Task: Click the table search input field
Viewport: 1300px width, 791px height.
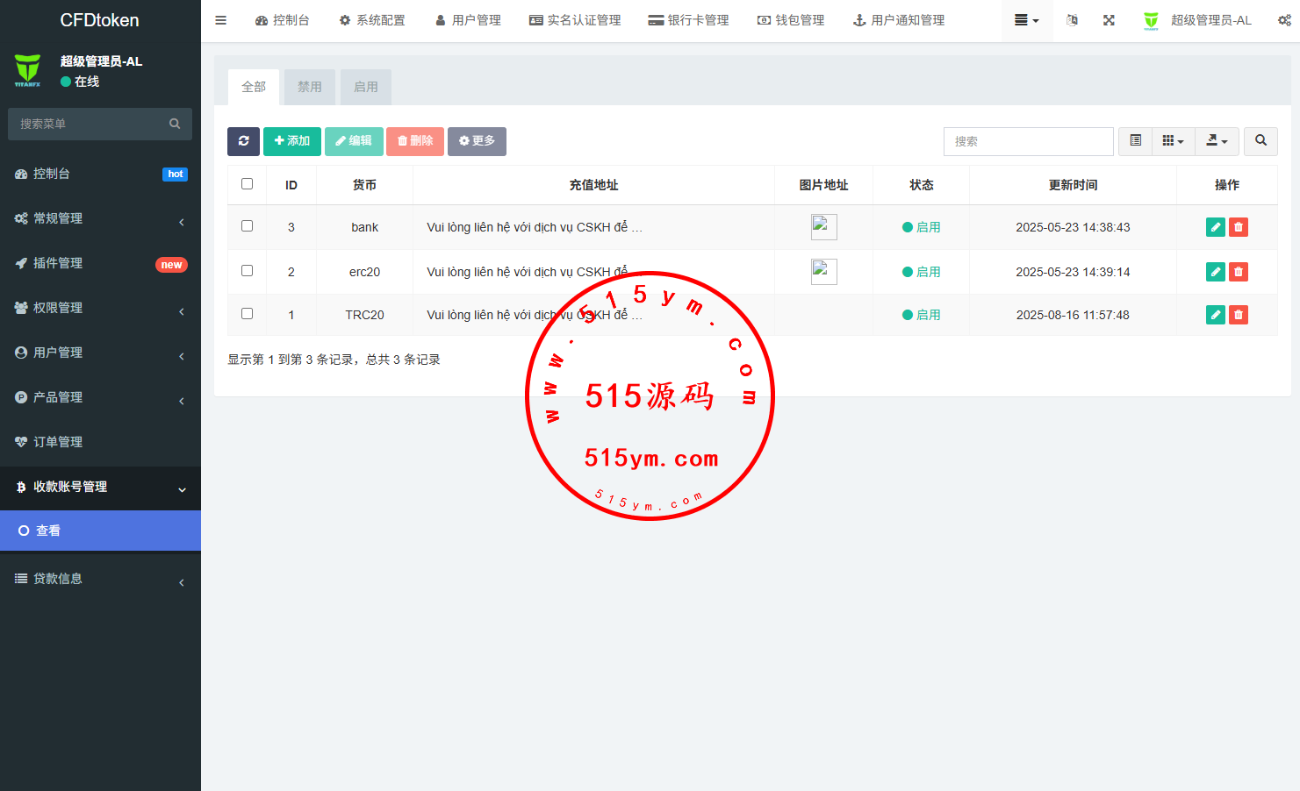Action: [1028, 141]
